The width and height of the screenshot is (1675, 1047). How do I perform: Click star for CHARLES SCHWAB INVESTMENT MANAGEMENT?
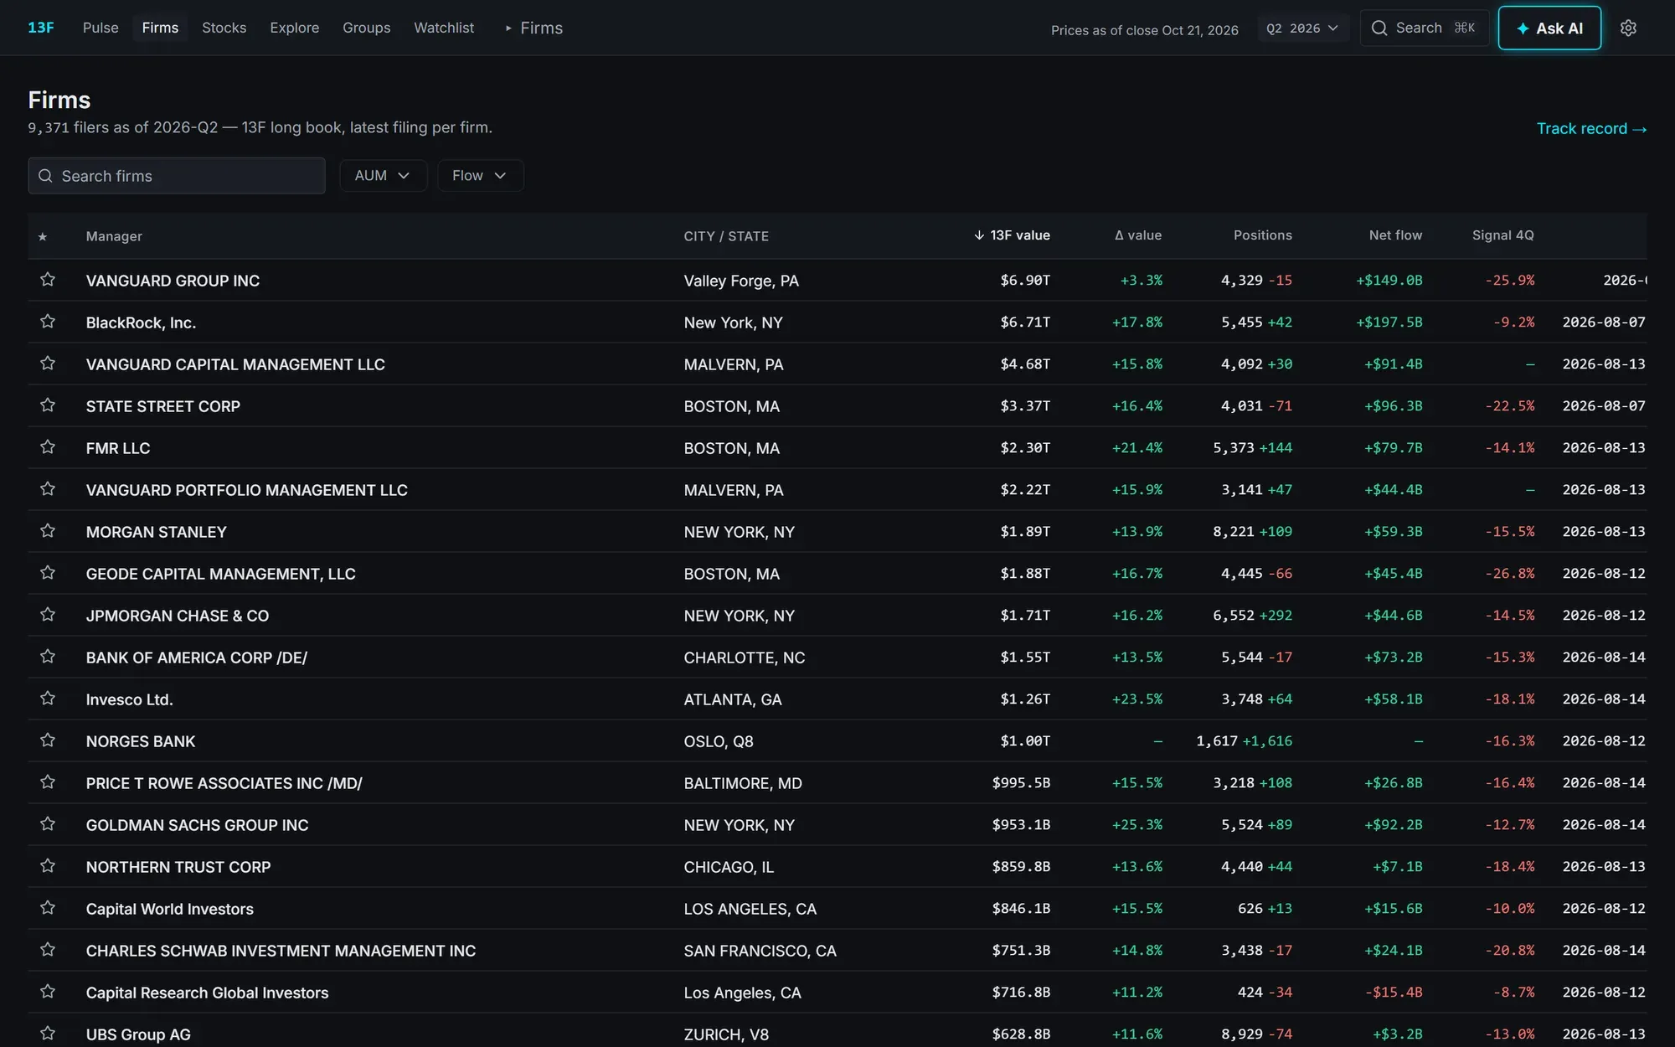tap(48, 950)
